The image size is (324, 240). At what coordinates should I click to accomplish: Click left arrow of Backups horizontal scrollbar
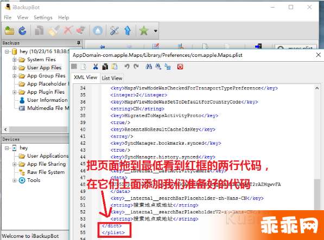click(5, 129)
